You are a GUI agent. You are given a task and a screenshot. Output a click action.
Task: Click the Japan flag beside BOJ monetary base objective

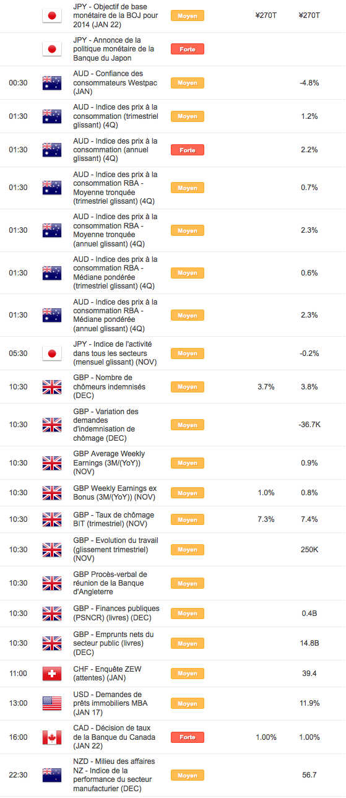51,15
